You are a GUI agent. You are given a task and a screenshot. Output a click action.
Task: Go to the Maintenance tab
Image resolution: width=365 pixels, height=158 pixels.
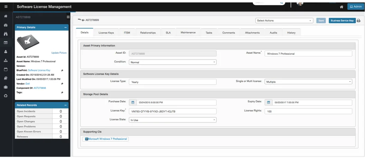(188, 32)
